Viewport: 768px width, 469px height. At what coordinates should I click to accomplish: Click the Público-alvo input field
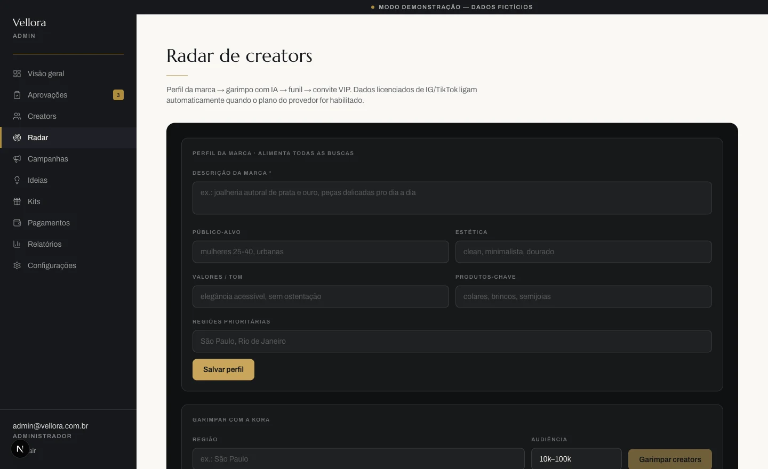321,252
